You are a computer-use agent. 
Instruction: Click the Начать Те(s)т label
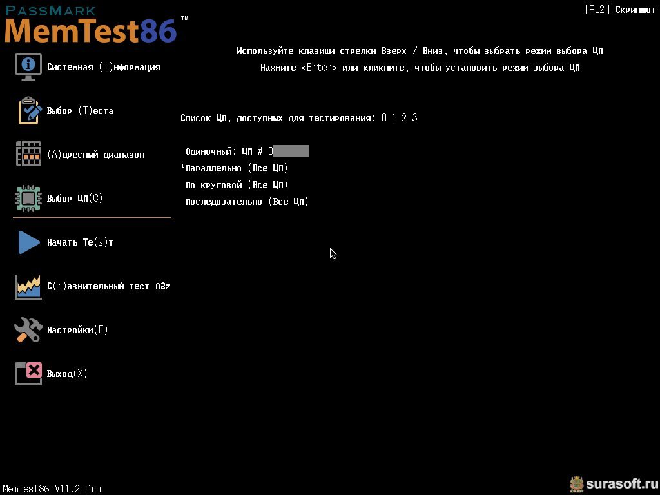click(x=80, y=242)
